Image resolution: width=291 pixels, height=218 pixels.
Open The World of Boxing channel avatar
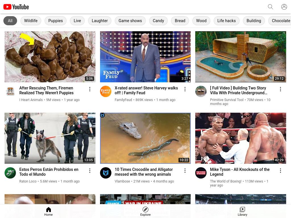[x=201, y=173]
